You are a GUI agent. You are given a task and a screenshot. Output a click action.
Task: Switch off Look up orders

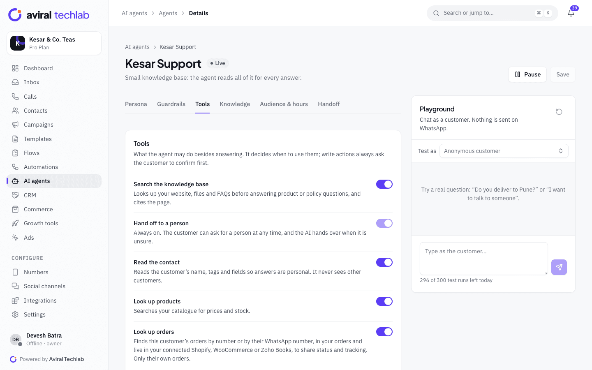[384, 332]
